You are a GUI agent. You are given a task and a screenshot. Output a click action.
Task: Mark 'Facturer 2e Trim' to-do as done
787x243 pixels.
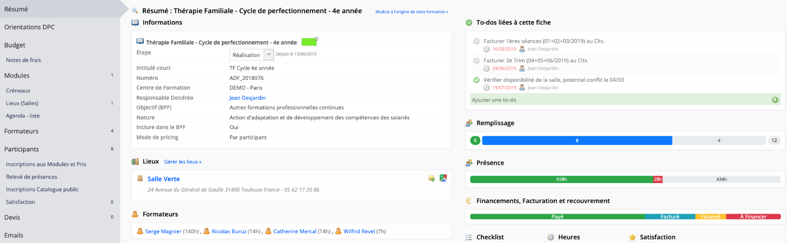point(476,60)
